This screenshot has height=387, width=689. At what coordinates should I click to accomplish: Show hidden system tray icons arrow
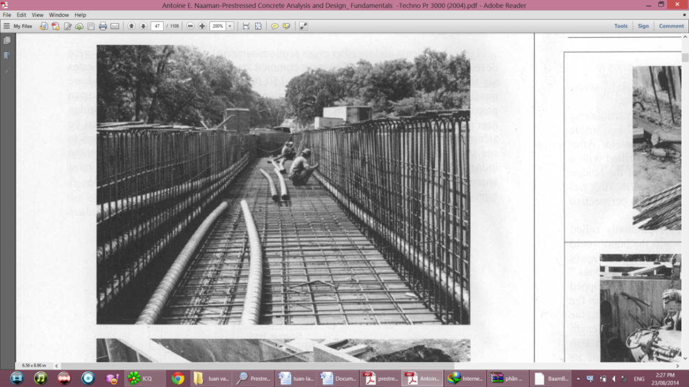578,379
